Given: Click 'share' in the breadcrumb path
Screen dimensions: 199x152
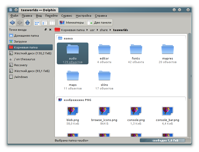Looking at the screenshot, I should click(104, 30).
